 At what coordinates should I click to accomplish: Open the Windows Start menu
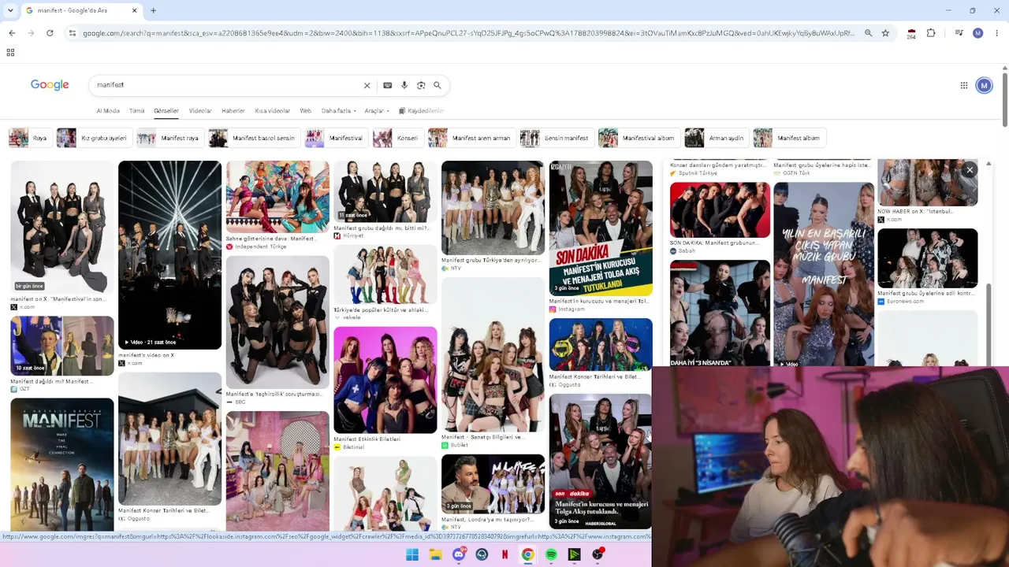click(412, 554)
